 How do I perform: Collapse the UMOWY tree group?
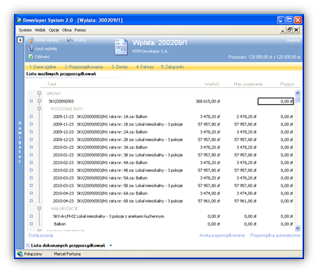click(39, 94)
